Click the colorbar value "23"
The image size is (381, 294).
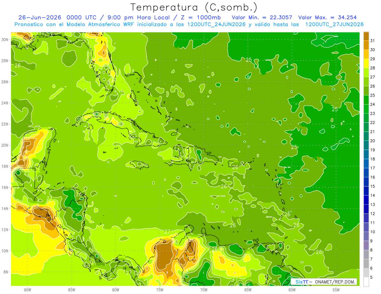tap(373, 113)
